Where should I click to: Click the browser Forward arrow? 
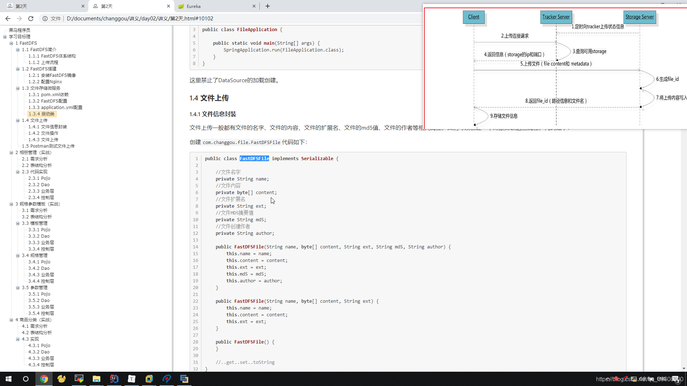(19, 19)
